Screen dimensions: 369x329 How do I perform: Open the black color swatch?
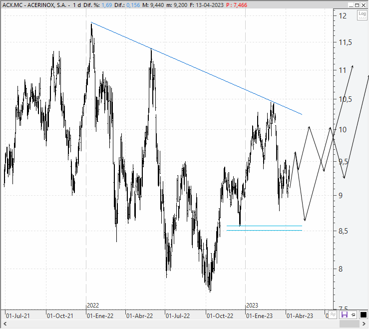363,315
